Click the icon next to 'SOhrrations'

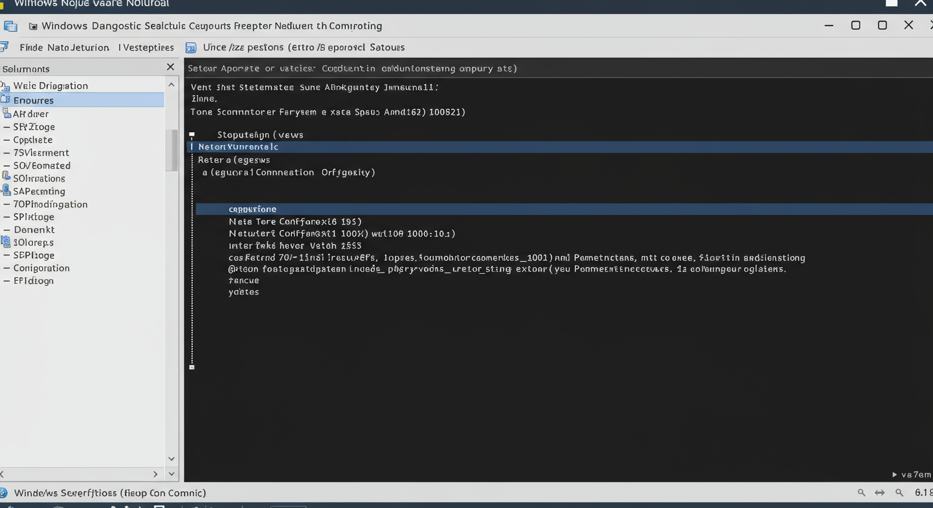click(6, 178)
